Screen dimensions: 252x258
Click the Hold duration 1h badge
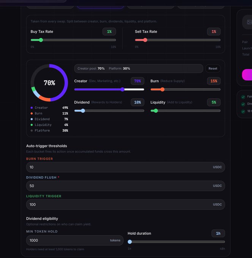[x=218, y=233]
